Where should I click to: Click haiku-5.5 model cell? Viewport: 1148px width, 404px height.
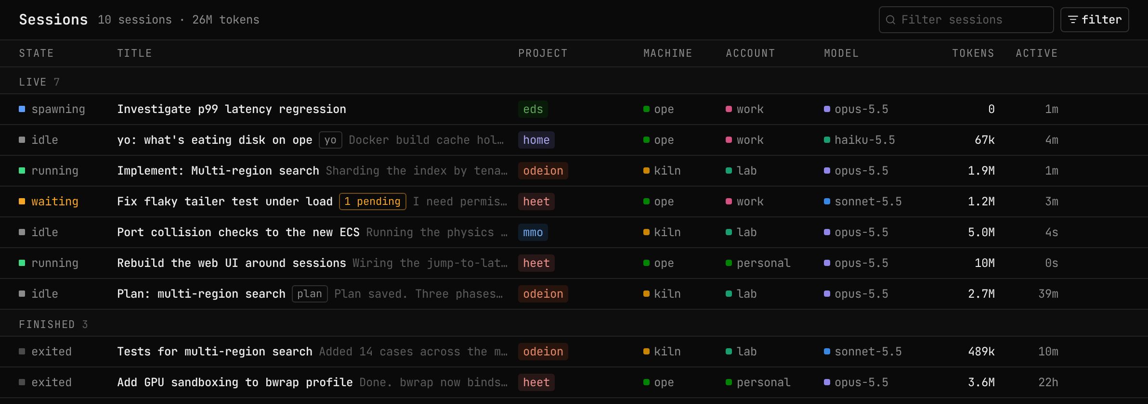860,140
